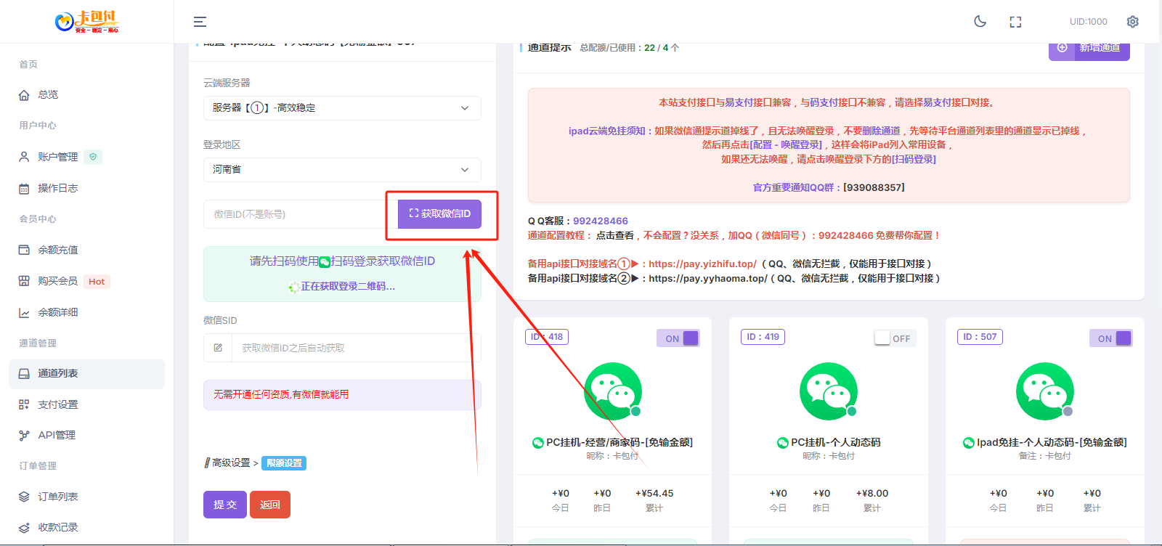Click ID : 507 badge
Screen dimensions: 1162x546
(980, 337)
